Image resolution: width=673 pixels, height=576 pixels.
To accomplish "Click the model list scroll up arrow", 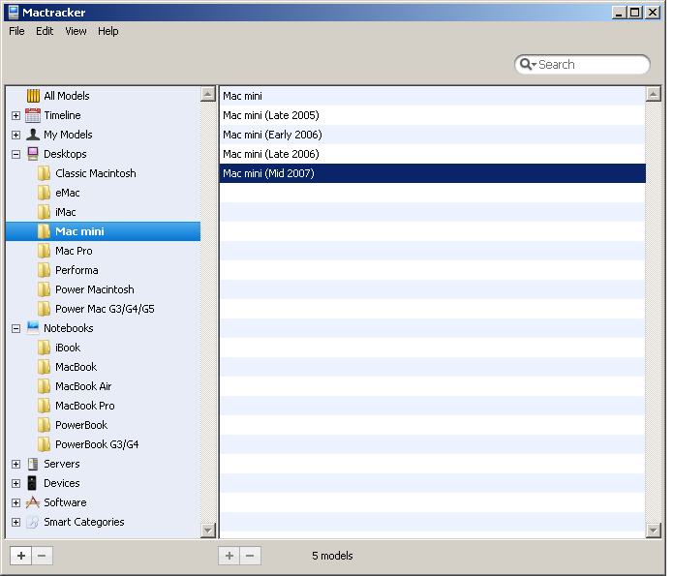I will (x=653, y=94).
